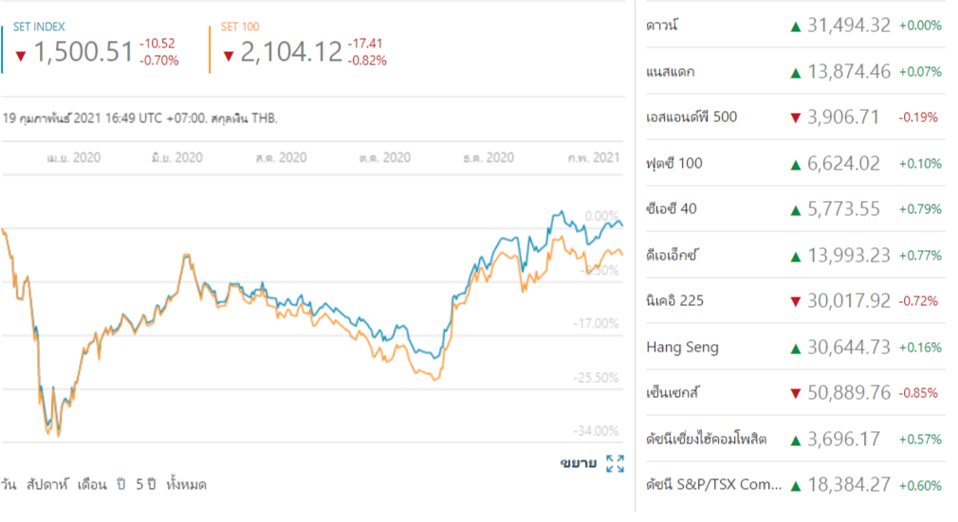Open the ดัชนีเซี่ยงไฮ้คอมโพสิต index row
The image size is (958, 522).
[x=706, y=440]
